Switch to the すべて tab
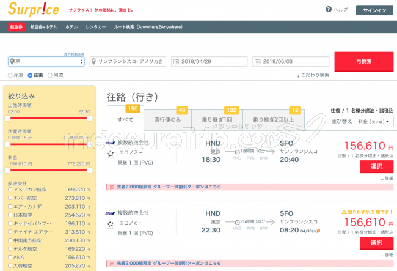The width and height of the screenshot is (397, 271). click(x=125, y=120)
